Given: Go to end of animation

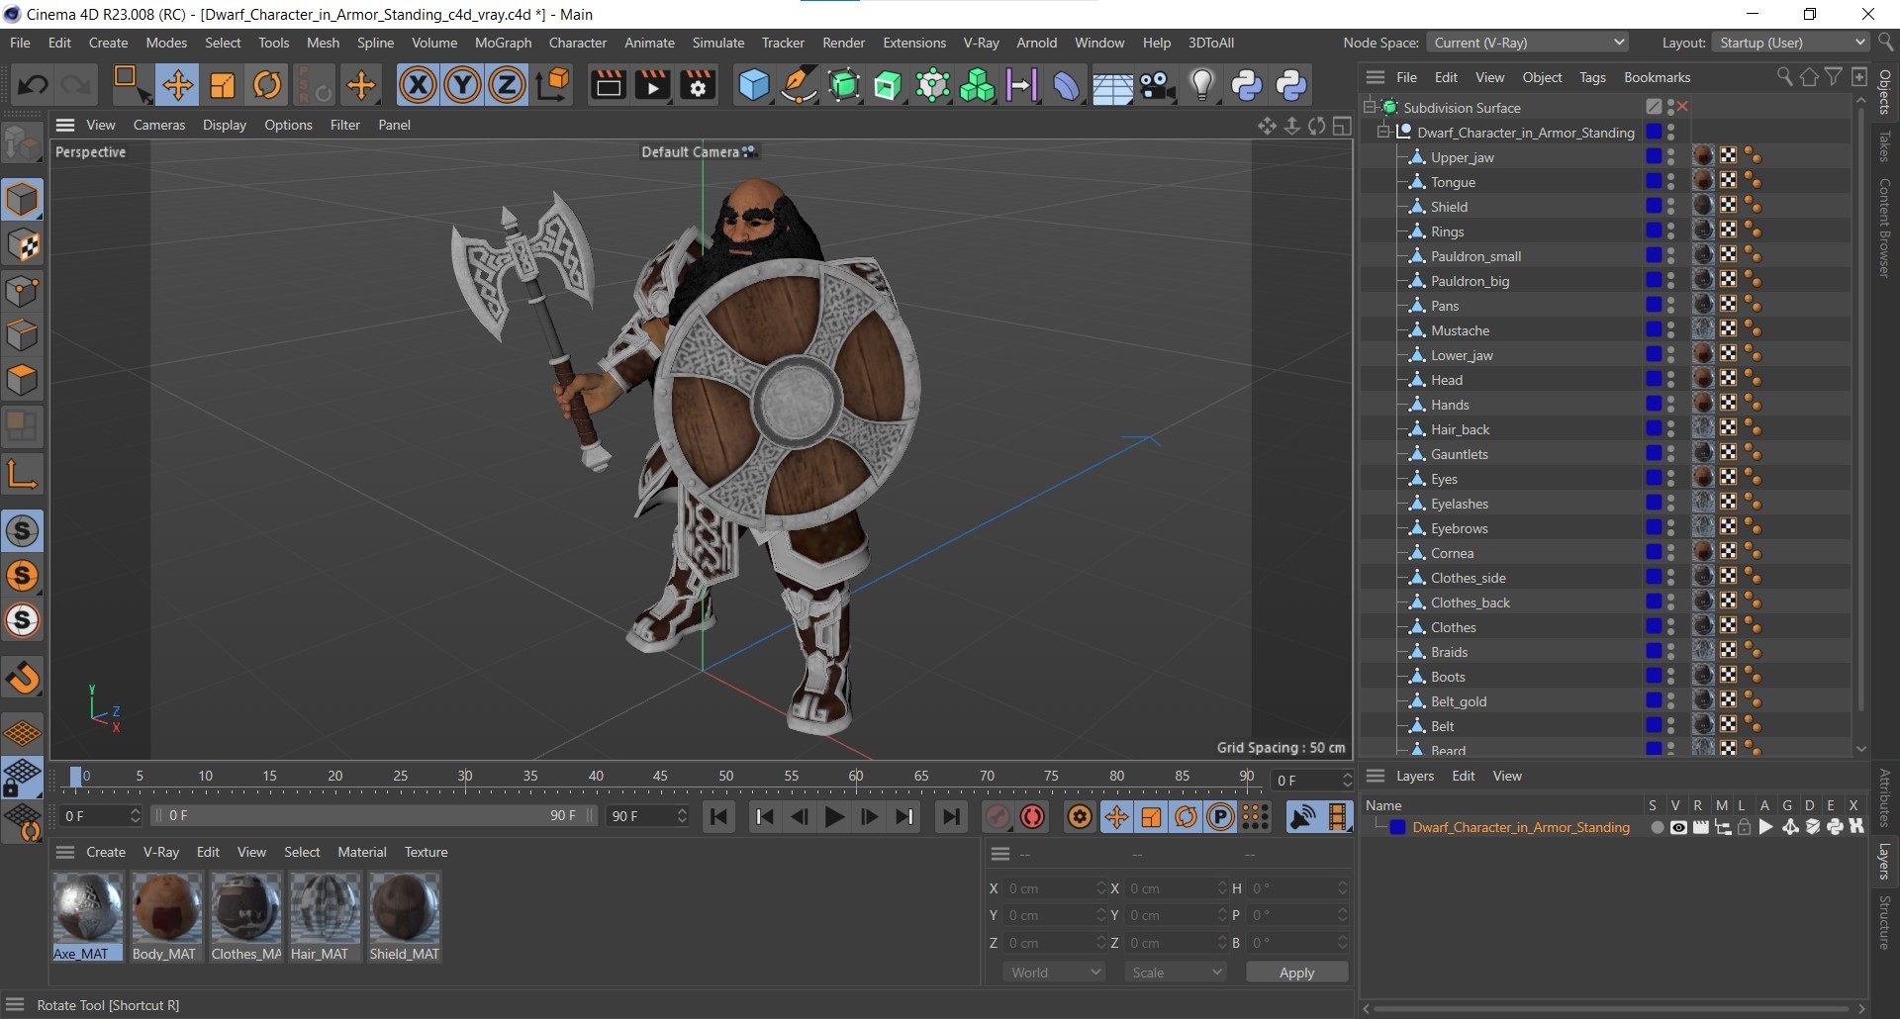Looking at the screenshot, I should click(950, 816).
